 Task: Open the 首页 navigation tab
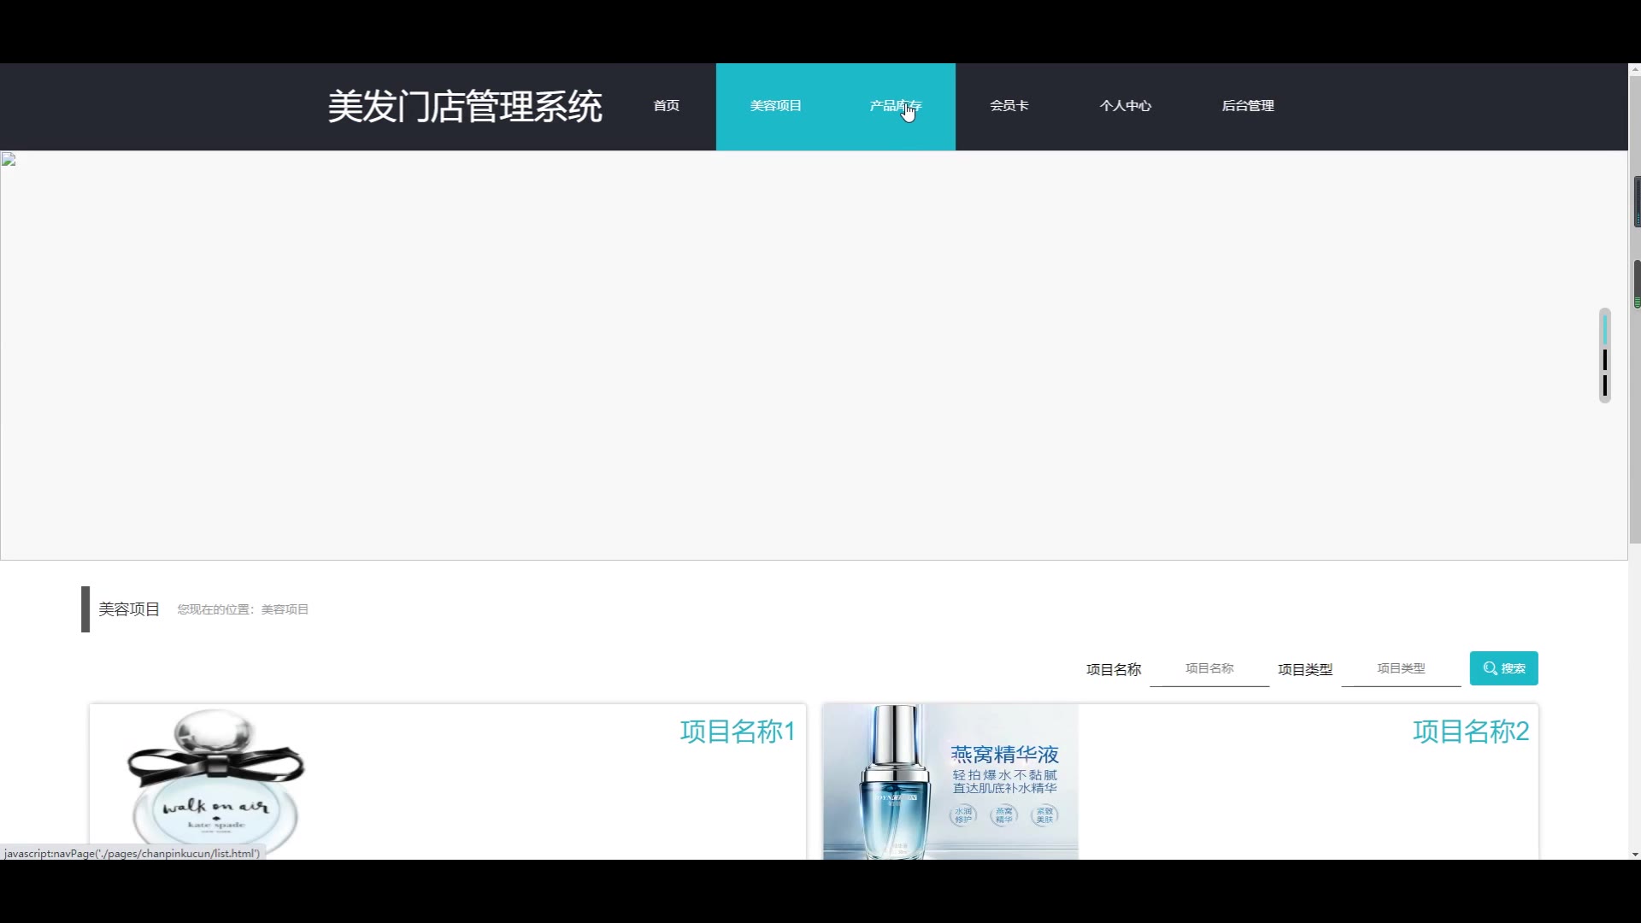[666, 106]
